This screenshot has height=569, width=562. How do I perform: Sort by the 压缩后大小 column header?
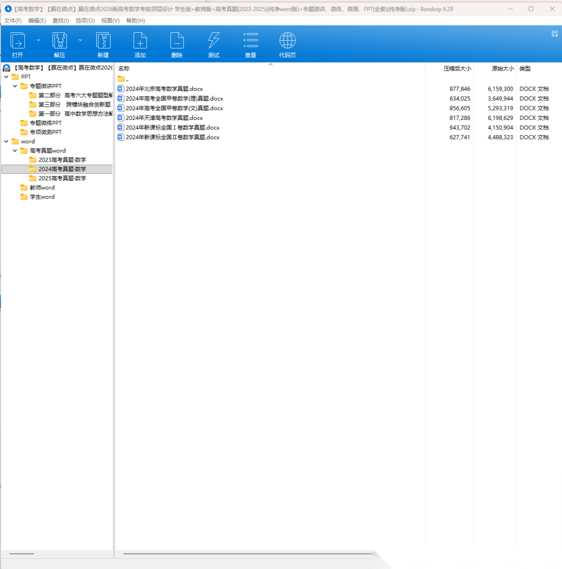457,68
